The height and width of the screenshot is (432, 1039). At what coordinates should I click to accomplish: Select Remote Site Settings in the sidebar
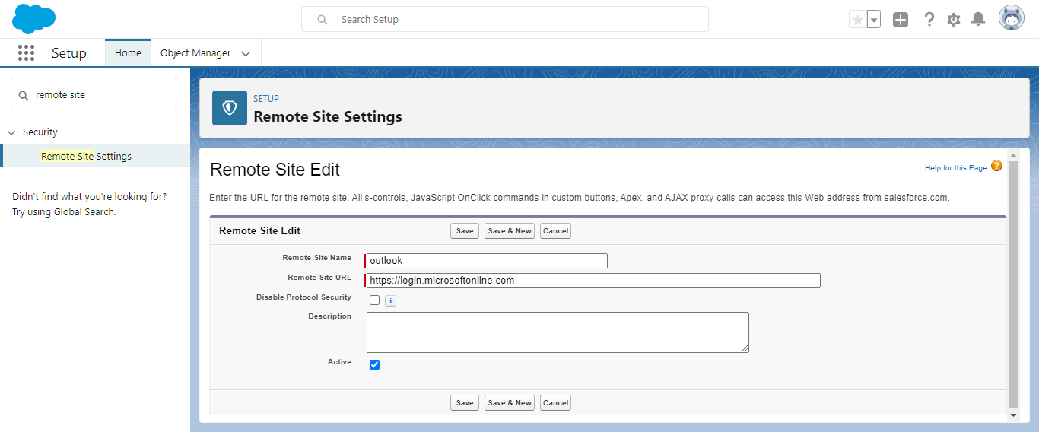point(86,156)
